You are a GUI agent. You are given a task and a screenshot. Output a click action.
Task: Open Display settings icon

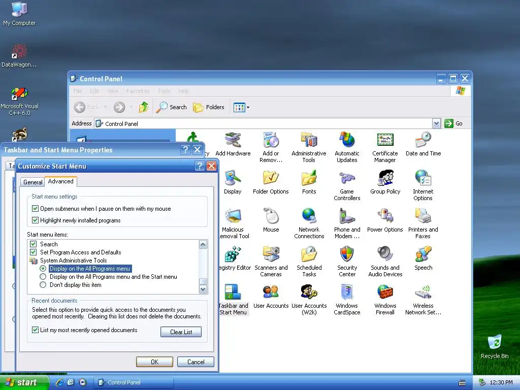pyautogui.click(x=233, y=182)
